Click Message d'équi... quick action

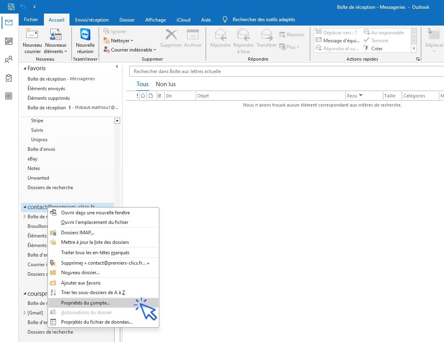[337, 40]
